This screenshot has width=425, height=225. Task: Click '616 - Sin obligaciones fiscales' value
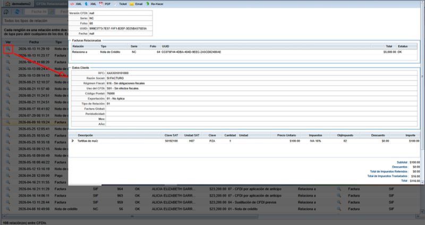pos(125,84)
